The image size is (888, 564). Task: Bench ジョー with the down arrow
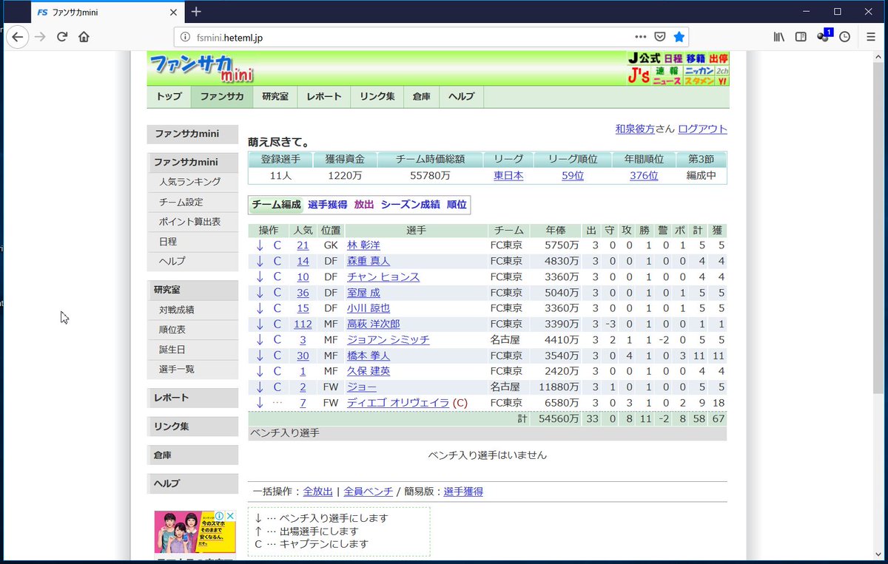point(260,387)
